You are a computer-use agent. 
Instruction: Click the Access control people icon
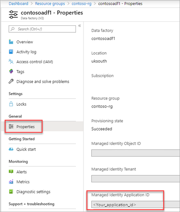pos(11,62)
